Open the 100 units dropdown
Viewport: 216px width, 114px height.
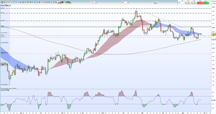pos(93,2)
